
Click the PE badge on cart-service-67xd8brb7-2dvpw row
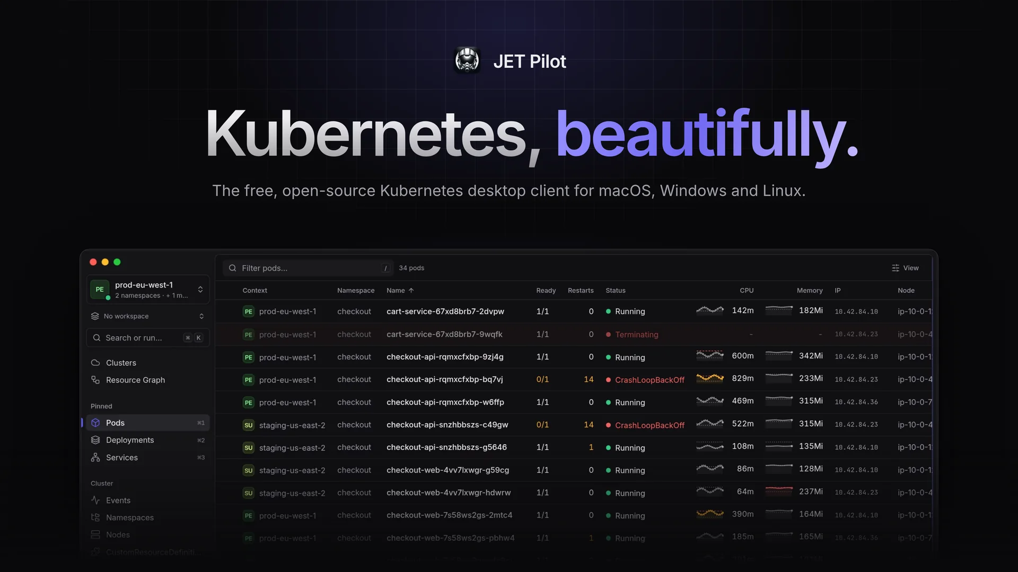[x=248, y=311]
